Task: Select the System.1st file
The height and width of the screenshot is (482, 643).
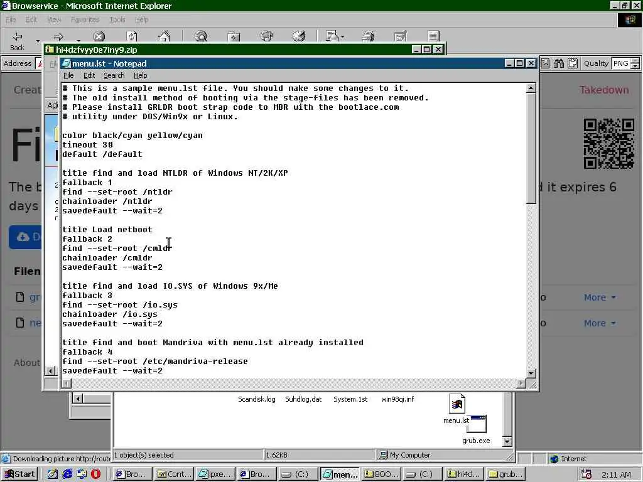Action: [350, 399]
